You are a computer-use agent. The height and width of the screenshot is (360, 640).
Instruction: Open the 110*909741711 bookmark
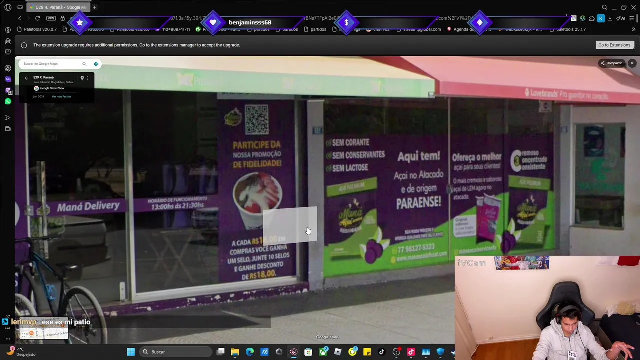coord(173,29)
